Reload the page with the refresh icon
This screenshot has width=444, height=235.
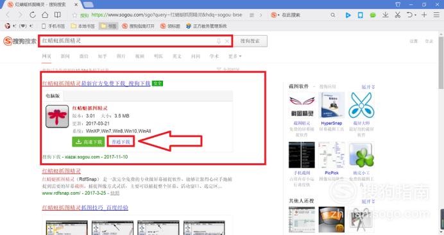coord(33,15)
